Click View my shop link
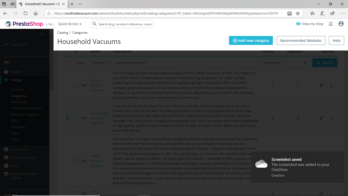Screen dimensions: 348x196 coord(310,24)
